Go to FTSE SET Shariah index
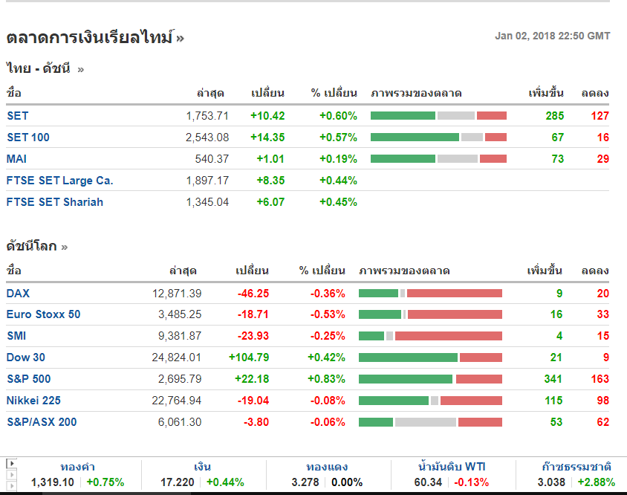The width and height of the screenshot is (627, 495). click(54, 202)
